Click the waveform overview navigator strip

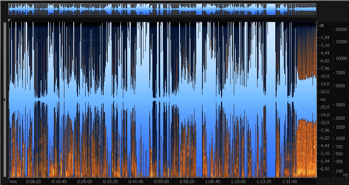tap(162, 9)
